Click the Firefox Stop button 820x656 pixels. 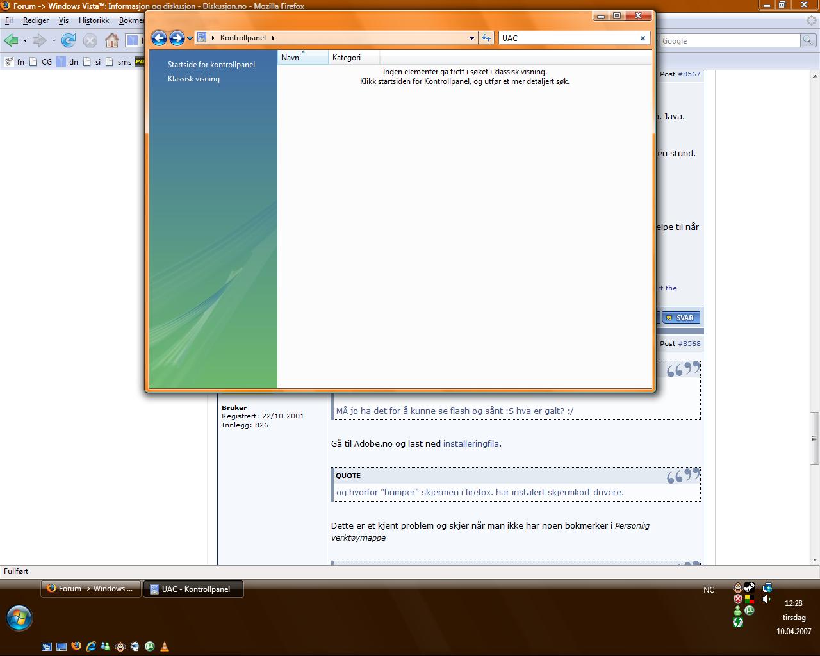coord(90,41)
